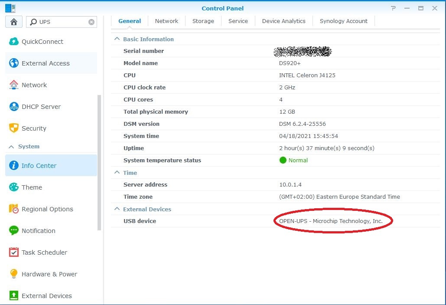Click the External Access globe icon
The height and width of the screenshot is (305, 446).
click(x=14, y=63)
